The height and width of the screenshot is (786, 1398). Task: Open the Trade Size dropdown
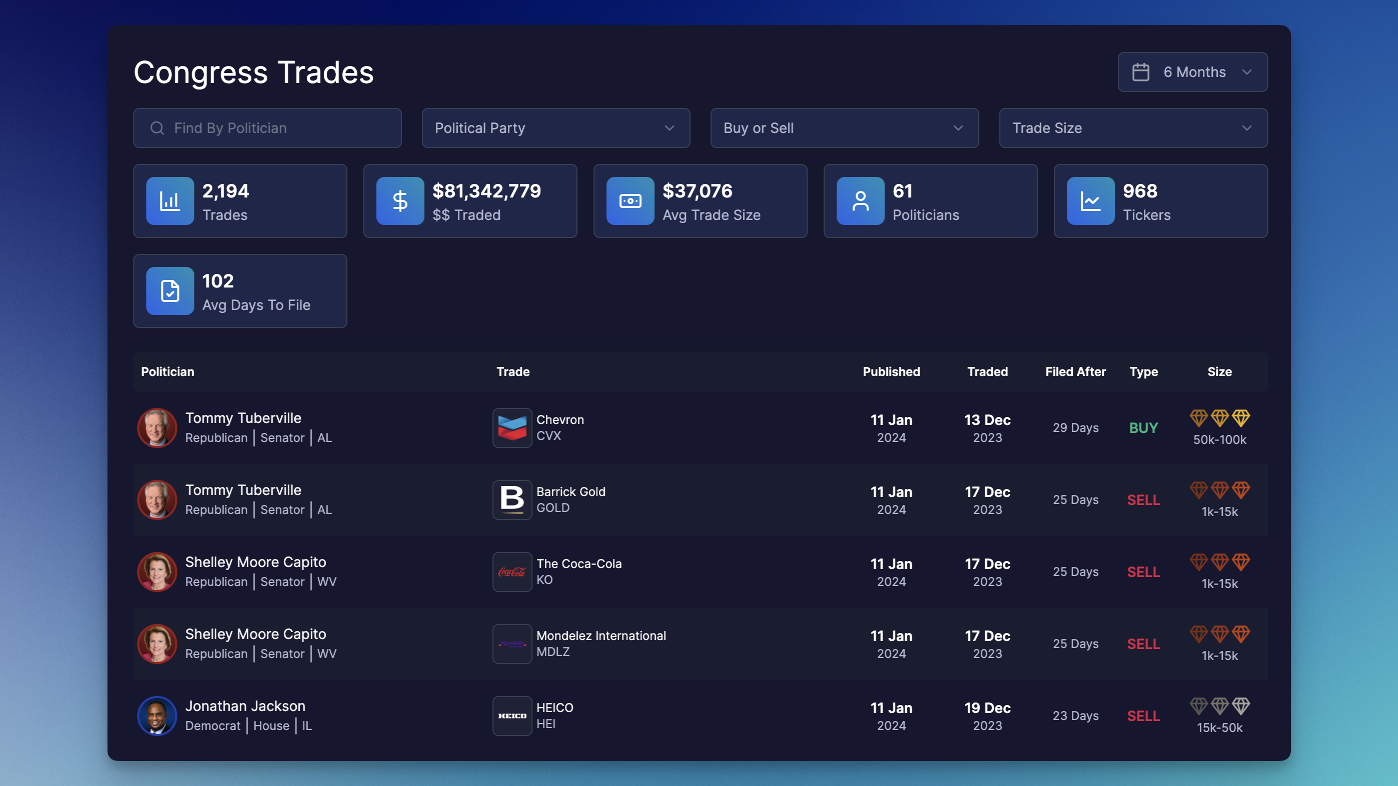point(1133,128)
